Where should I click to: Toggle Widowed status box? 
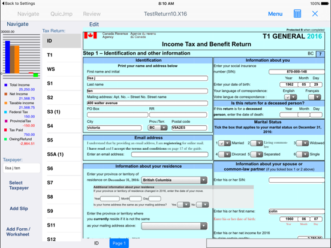(x=302, y=143)
